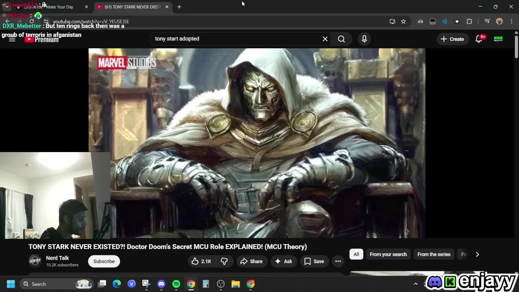The height and width of the screenshot is (292, 519).
Task: Open the Nerd Talk channel avatar
Action: click(35, 261)
